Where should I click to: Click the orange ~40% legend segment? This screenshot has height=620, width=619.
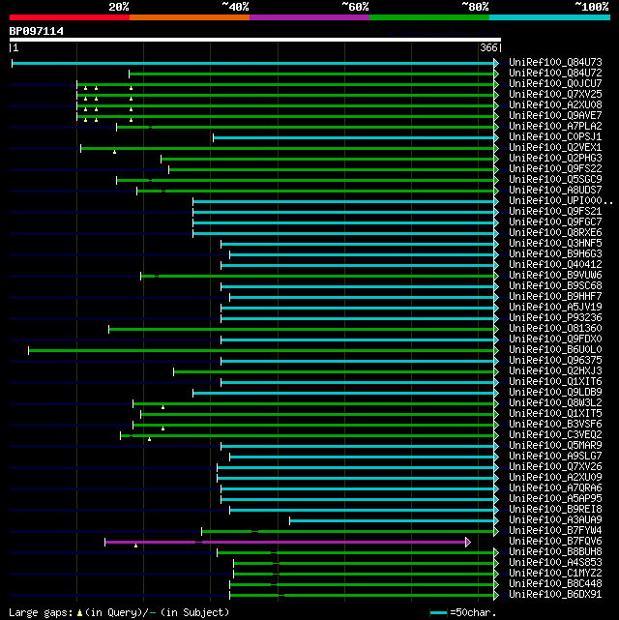click(x=190, y=17)
